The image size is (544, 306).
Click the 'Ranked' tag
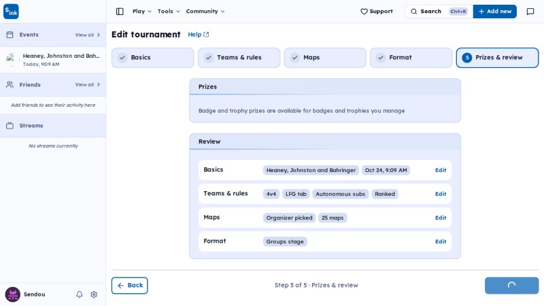click(x=385, y=194)
